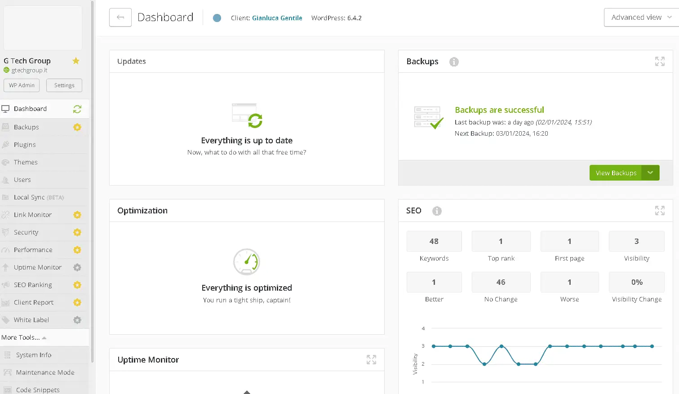The height and width of the screenshot is (394, 679).
Task: Open the Advanced view dropdown
Action: pyautogui.click(x=640, y=17)
